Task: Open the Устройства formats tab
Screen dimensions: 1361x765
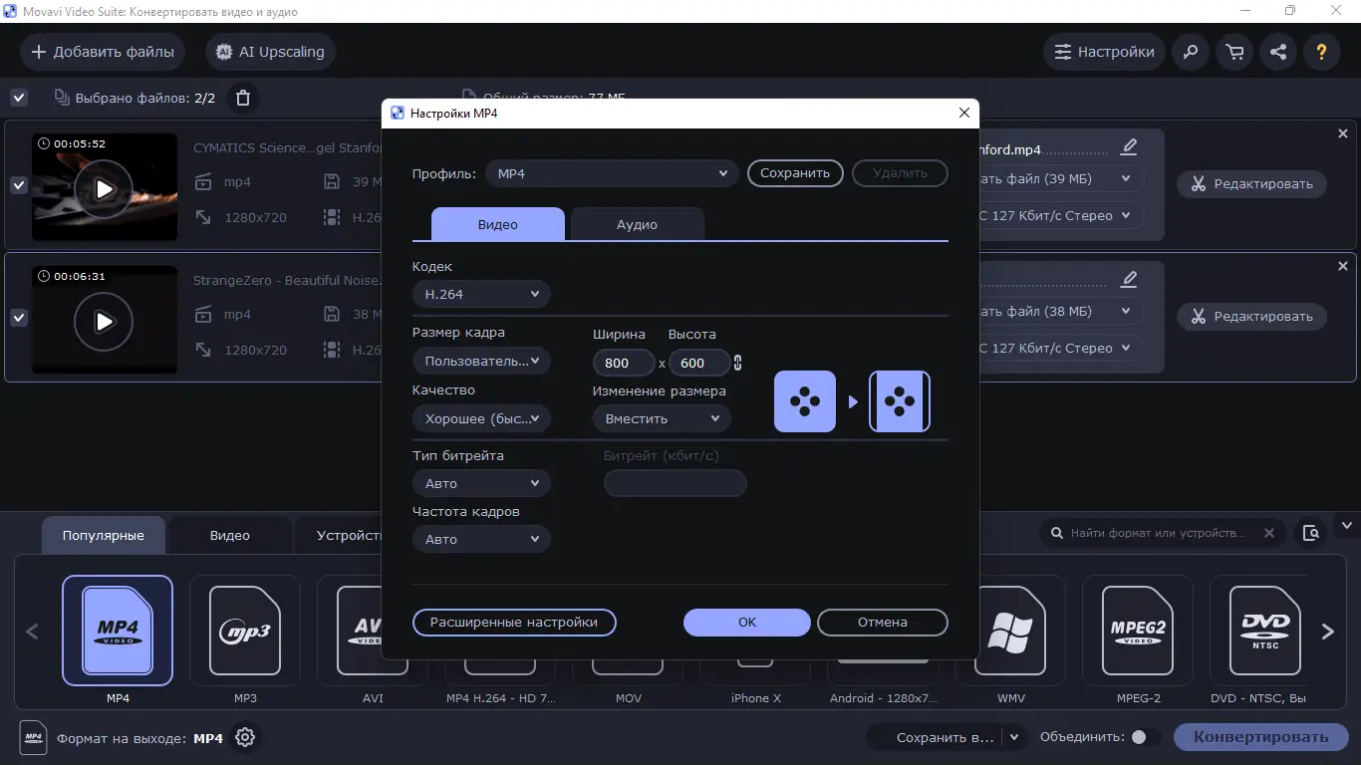Action: (340, 535)
